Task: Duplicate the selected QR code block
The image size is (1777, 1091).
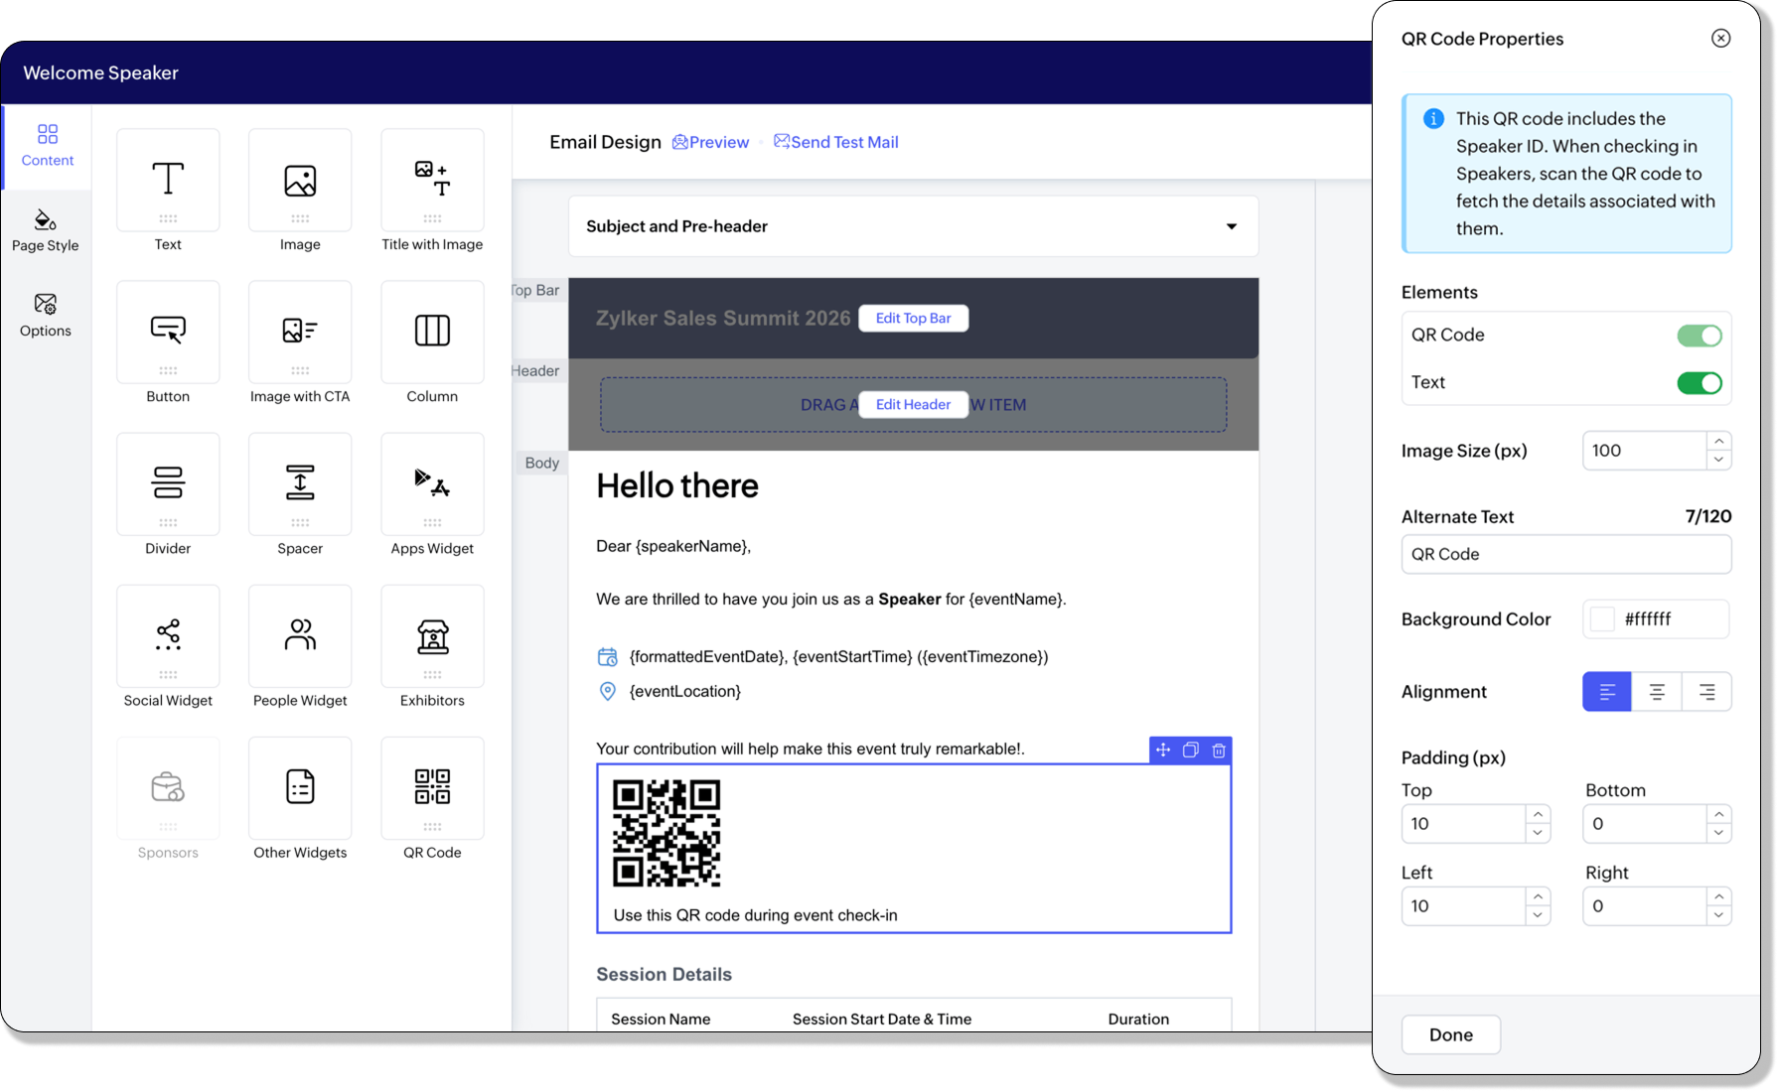Action: click(1191, 750)
